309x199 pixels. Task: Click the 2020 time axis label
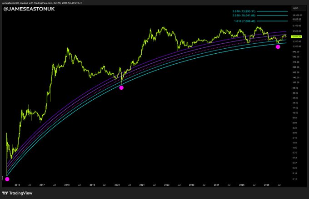117,185
